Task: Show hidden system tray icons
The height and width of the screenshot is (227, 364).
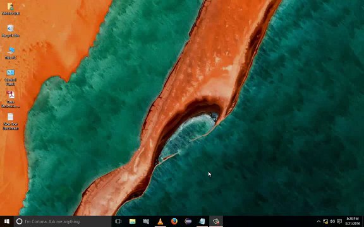Action: pyautogui.click(x=318, y=221)
